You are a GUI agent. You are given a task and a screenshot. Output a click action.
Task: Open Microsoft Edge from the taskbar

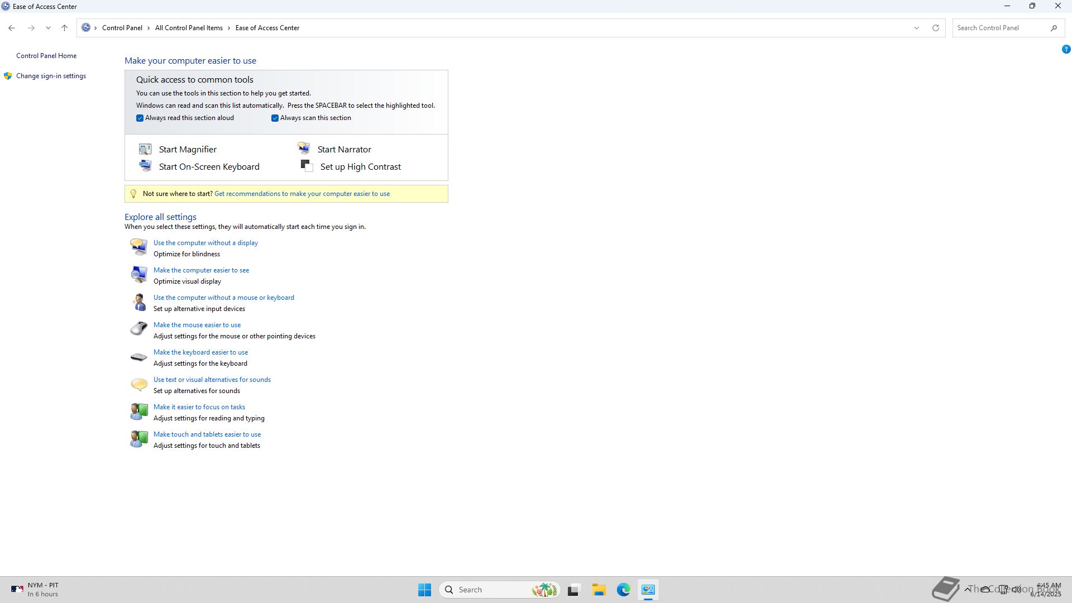(x=623, y=590)
